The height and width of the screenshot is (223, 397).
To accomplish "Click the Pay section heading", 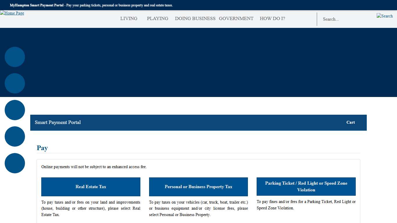I will 42,148.
